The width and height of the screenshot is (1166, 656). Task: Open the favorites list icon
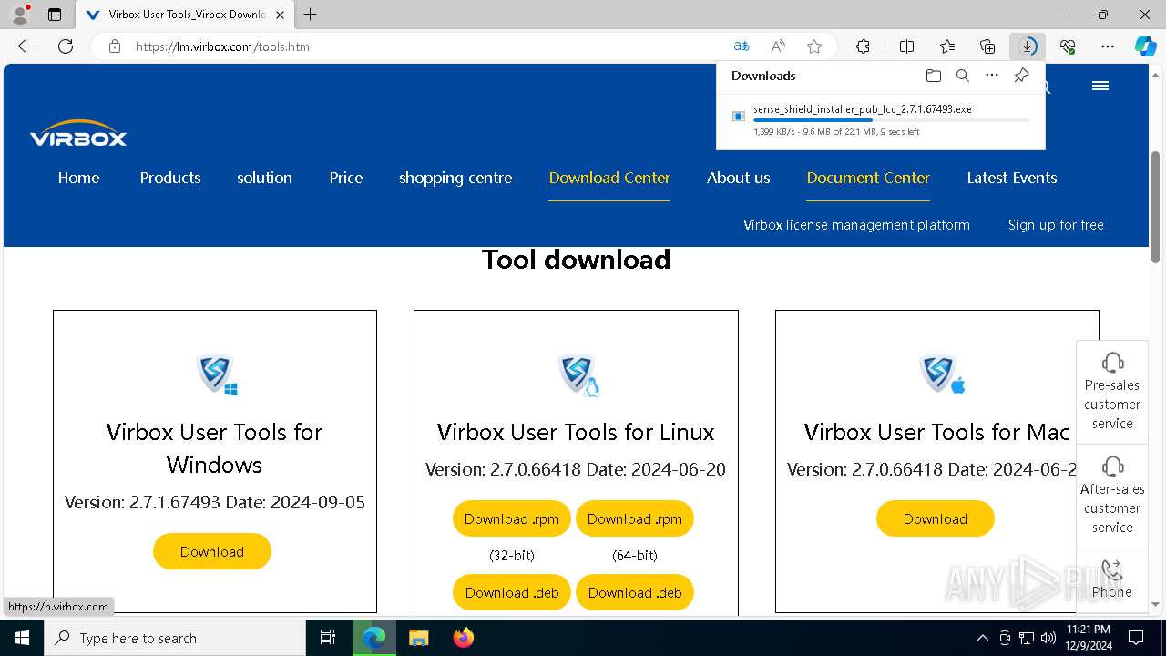(x=947, y=46)
